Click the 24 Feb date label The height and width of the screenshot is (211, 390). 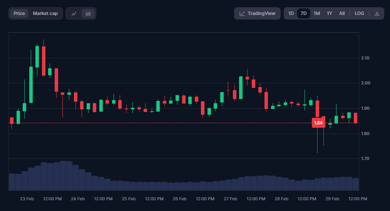coord(77,199)
